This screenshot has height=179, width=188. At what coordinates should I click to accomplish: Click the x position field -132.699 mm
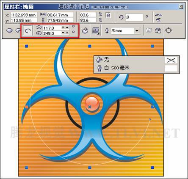24,15
